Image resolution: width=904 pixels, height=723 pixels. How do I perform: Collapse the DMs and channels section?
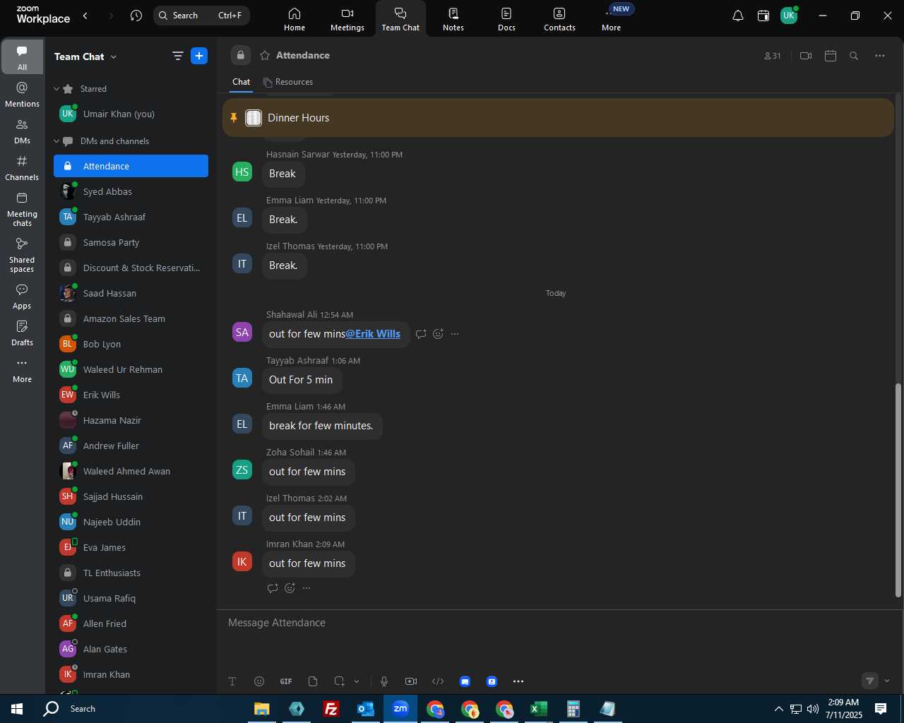click(56, 141)
